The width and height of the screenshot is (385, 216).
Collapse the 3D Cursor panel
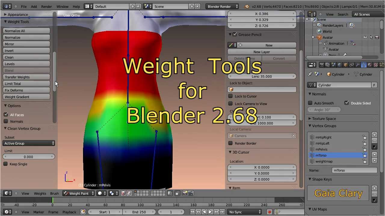coord(230,152)
